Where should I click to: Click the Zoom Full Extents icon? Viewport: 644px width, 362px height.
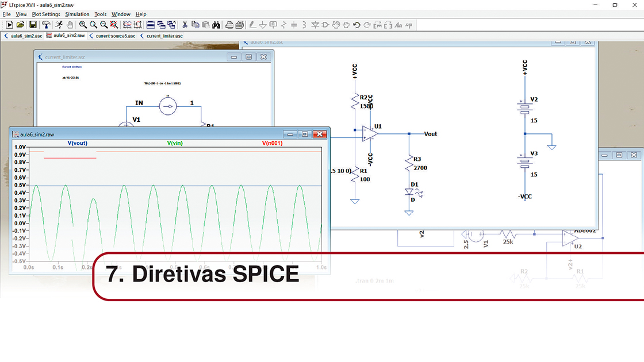tap(114, 25)
